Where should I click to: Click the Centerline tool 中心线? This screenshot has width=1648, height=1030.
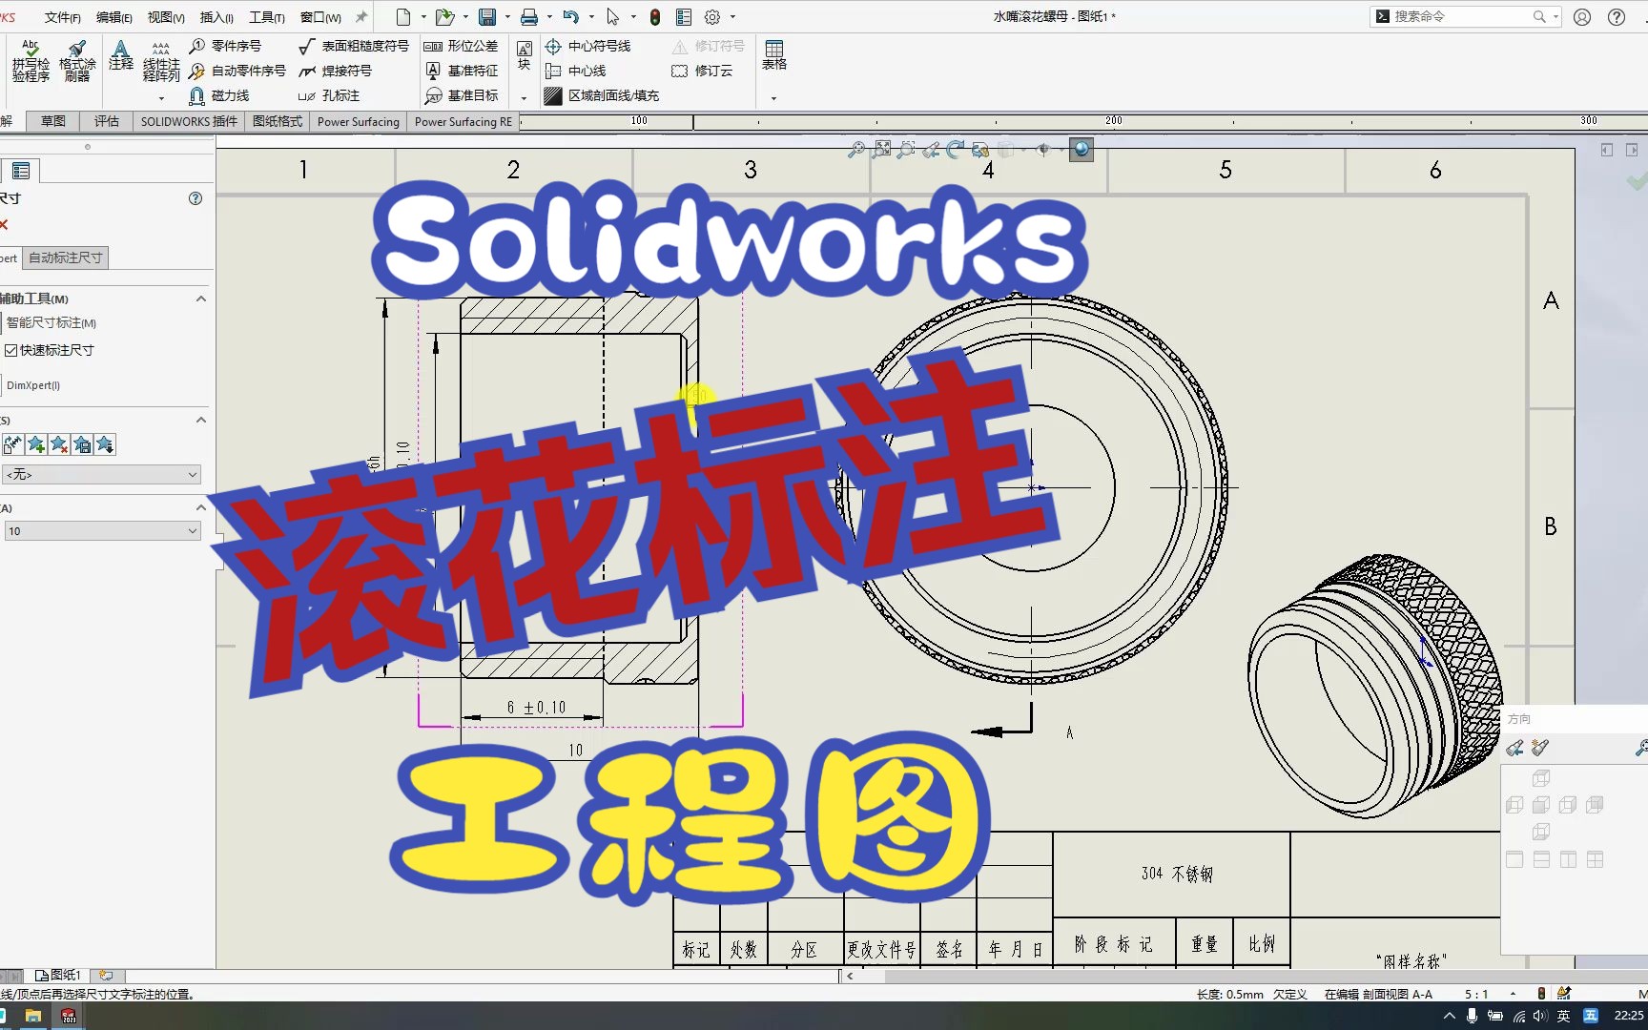(x=575, y=71)
